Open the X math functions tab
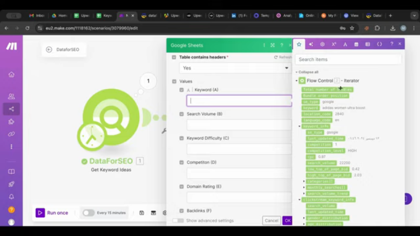Viewport: 420px width, 236px height. click(334, 44)
